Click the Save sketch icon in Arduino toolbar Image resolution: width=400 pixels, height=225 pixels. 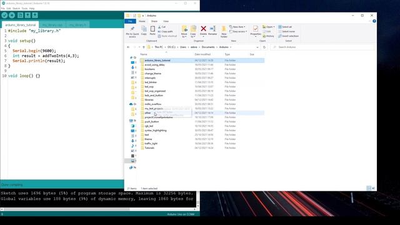[35, 15]
